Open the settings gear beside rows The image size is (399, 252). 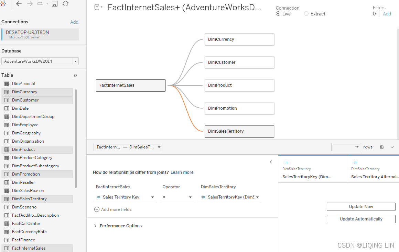point(382,147)
